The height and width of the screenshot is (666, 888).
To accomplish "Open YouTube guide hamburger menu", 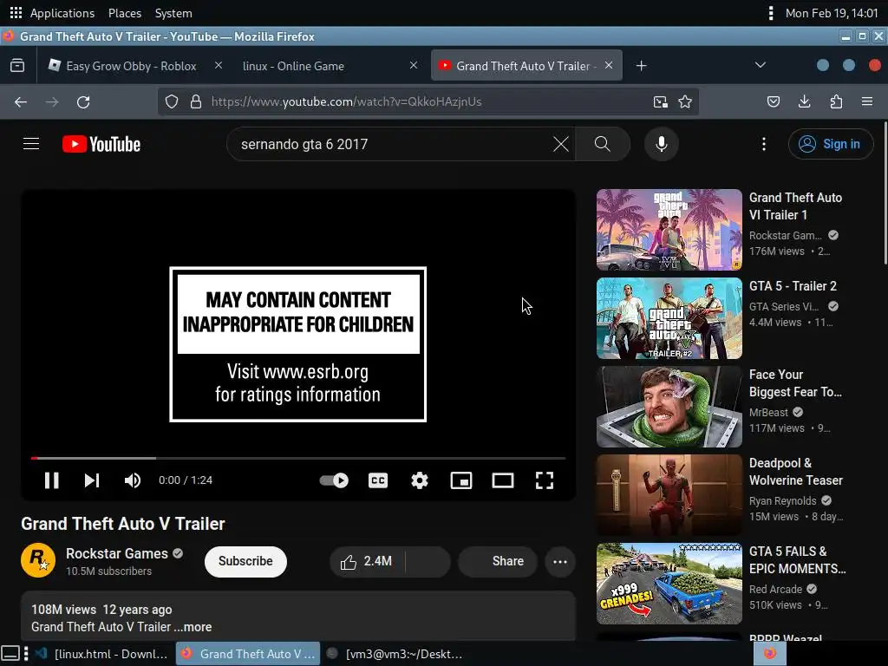I will click(x=31, y=144).
